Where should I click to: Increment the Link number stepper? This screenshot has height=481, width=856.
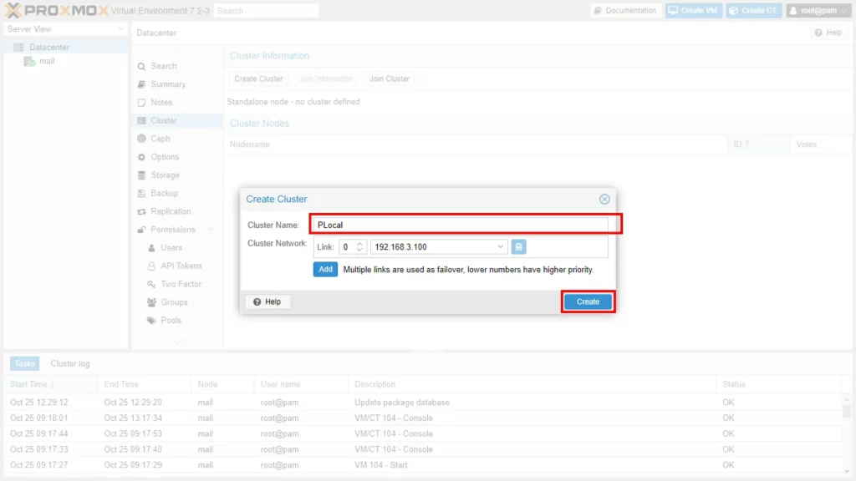360,244
